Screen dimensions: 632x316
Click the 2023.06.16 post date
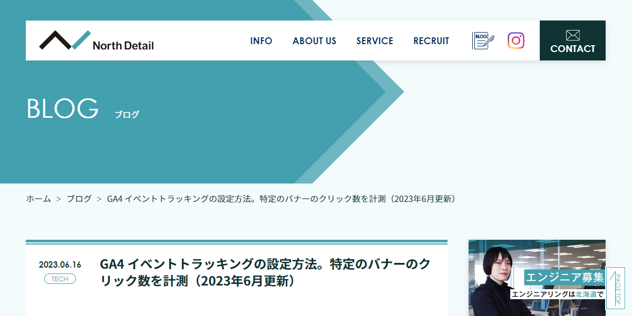[60, 264]
